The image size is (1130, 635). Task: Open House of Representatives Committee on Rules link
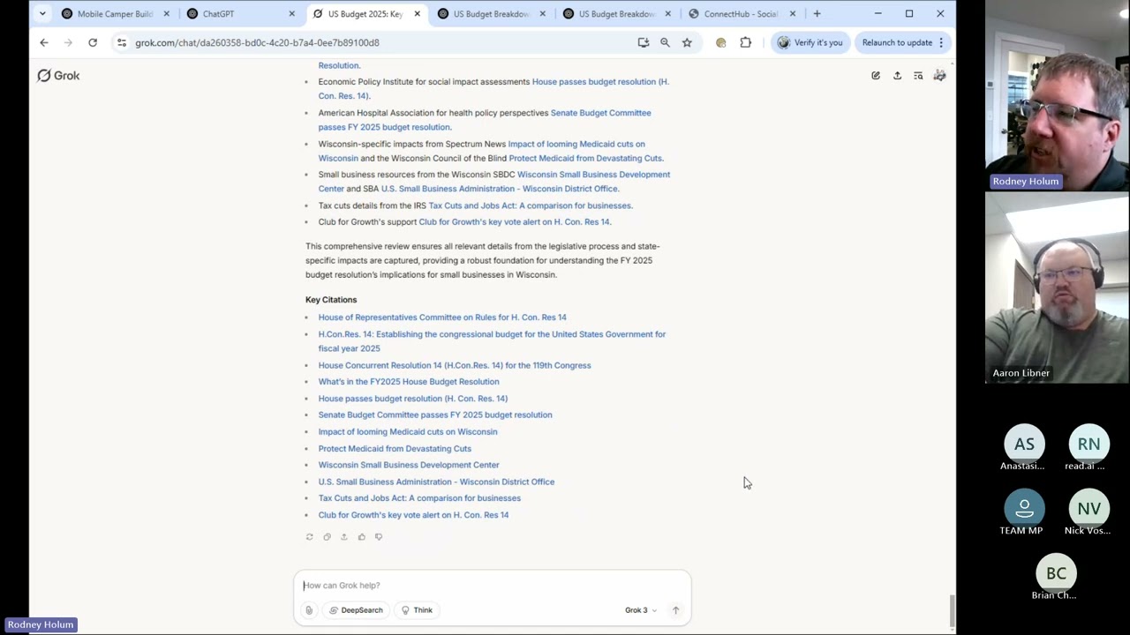pos(442,317)
